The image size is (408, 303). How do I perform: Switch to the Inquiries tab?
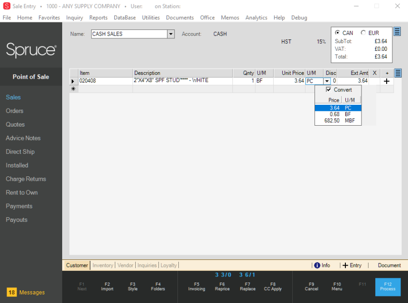(147, 265)
